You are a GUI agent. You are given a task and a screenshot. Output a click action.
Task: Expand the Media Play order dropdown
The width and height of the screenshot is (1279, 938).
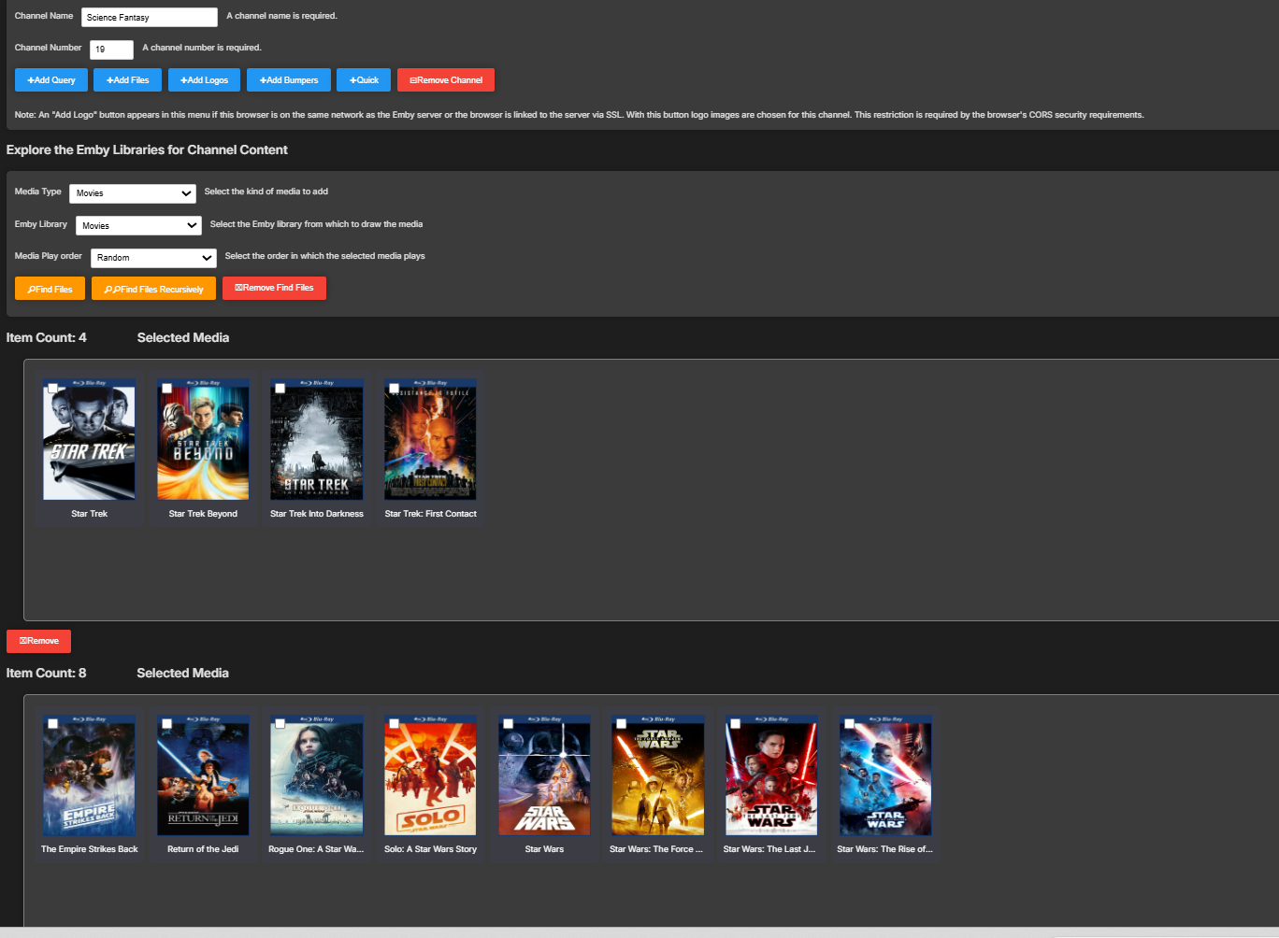pos(153,258)
